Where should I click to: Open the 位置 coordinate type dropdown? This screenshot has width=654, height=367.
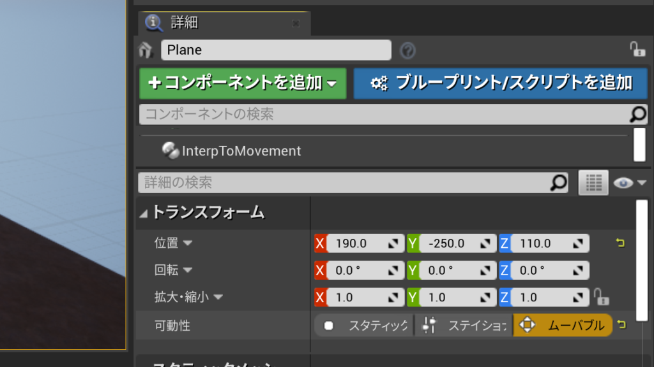click(188, 243)
